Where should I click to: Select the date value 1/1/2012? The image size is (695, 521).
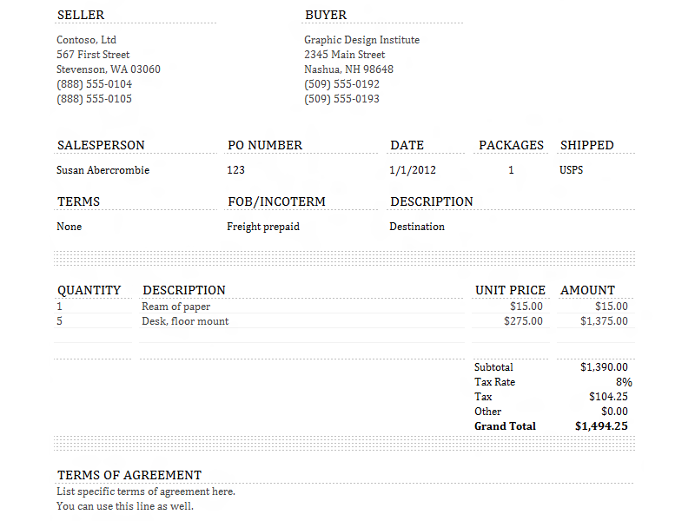[x=413, y=170]
